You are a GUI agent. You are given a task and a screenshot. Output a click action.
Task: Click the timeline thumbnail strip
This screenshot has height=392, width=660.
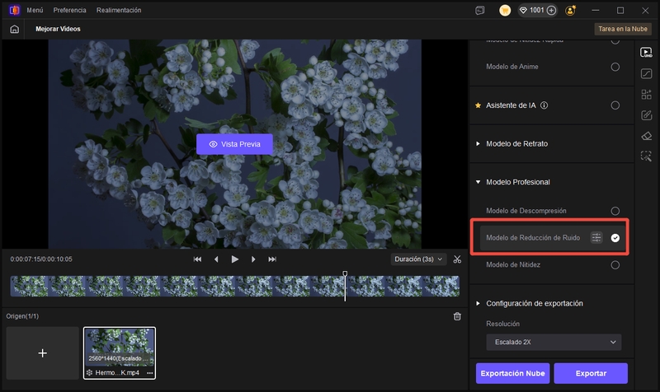tap(235, 286)
